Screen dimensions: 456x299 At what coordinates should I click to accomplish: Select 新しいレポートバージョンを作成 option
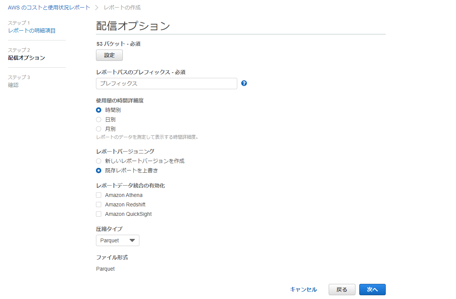(99, 161)
